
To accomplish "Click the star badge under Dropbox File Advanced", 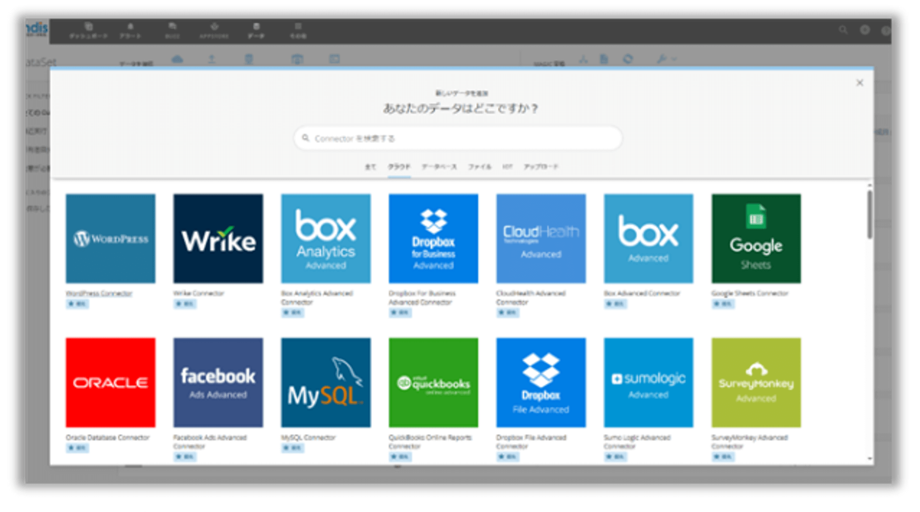I will coord(508,457).
